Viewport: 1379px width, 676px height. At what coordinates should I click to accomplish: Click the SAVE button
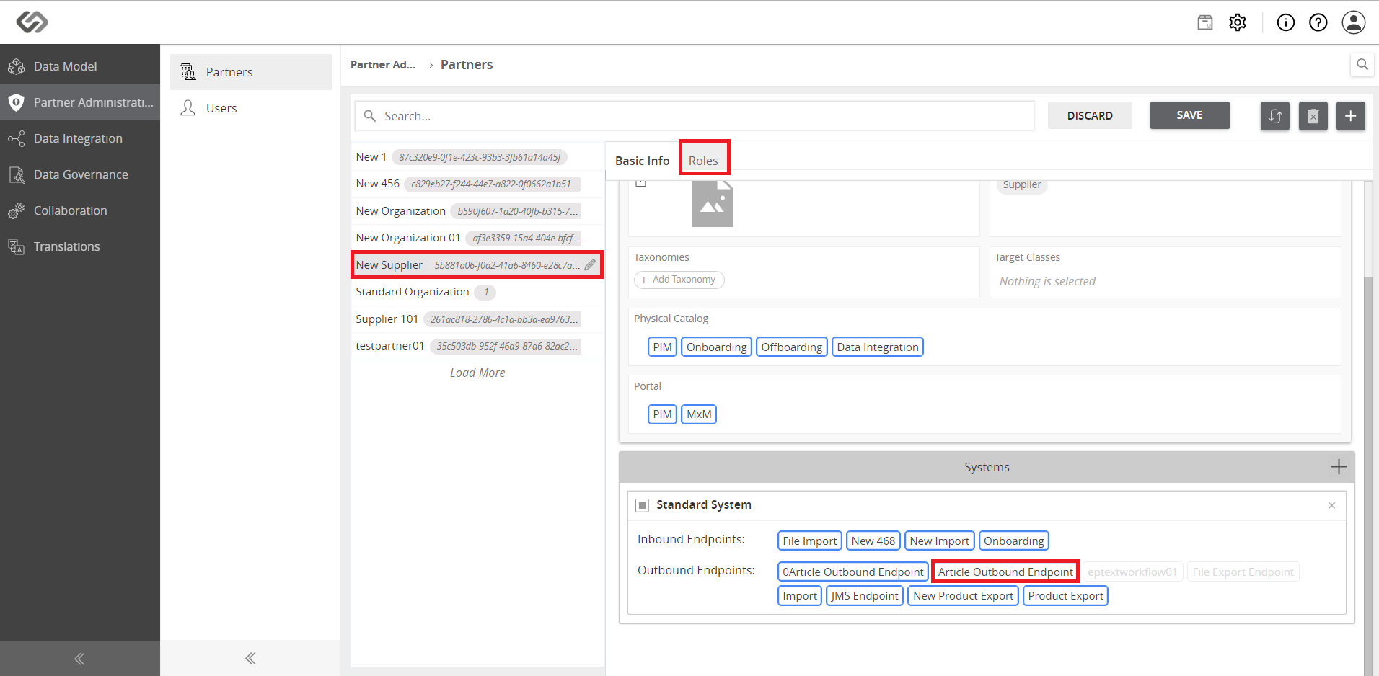click(x=1189, y=115)
